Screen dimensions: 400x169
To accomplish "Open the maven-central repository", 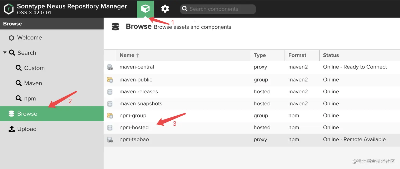I will pos(137,67).
